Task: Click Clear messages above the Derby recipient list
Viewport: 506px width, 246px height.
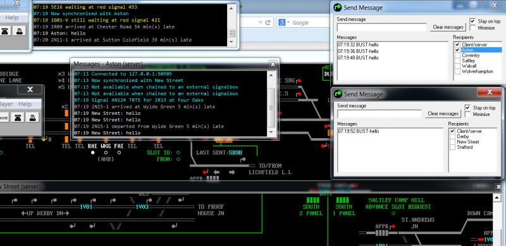Action: pyautogui.click(x=443, y=114)
